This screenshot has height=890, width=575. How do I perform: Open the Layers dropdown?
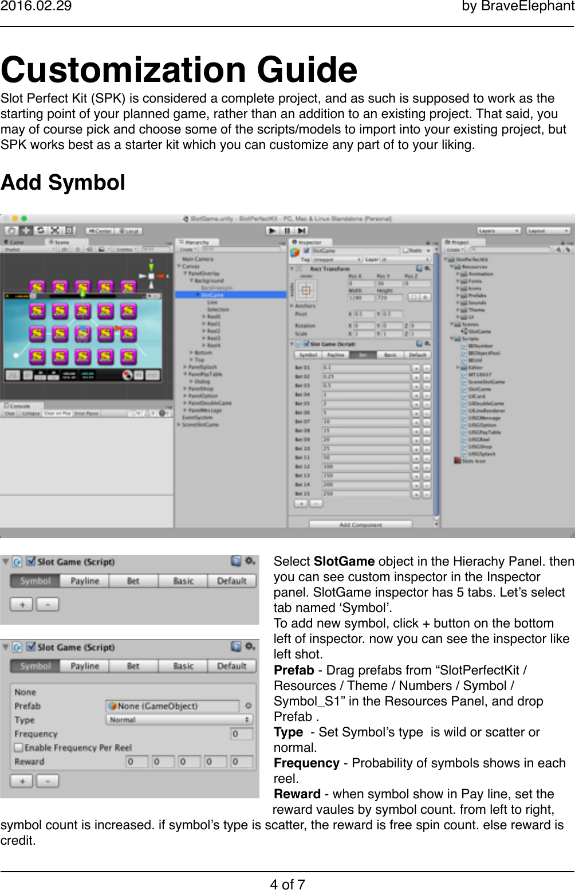click(x=498, y=230)
